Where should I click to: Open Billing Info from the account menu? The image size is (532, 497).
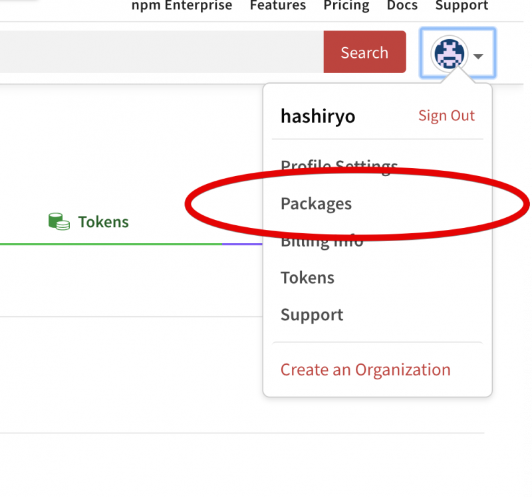tap(322, 242)
